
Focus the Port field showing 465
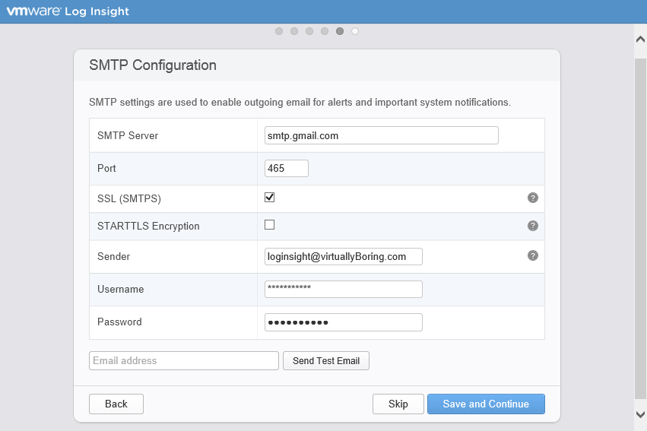[287, 168]
